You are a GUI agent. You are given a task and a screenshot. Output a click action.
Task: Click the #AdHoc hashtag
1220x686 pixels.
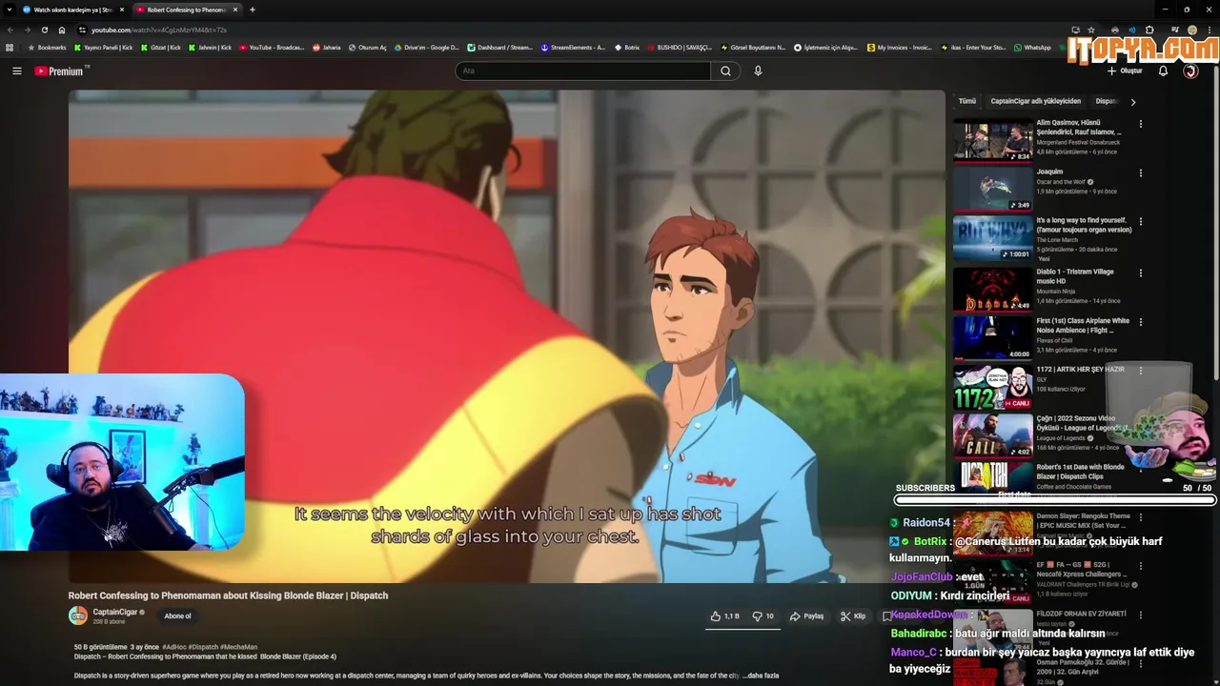tap(173, 647)
